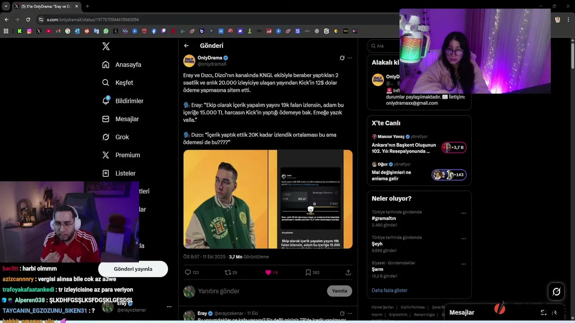Open Twitch bookmark
The width and height of the screenshot is (575, 323).
(x=164, y=31)
